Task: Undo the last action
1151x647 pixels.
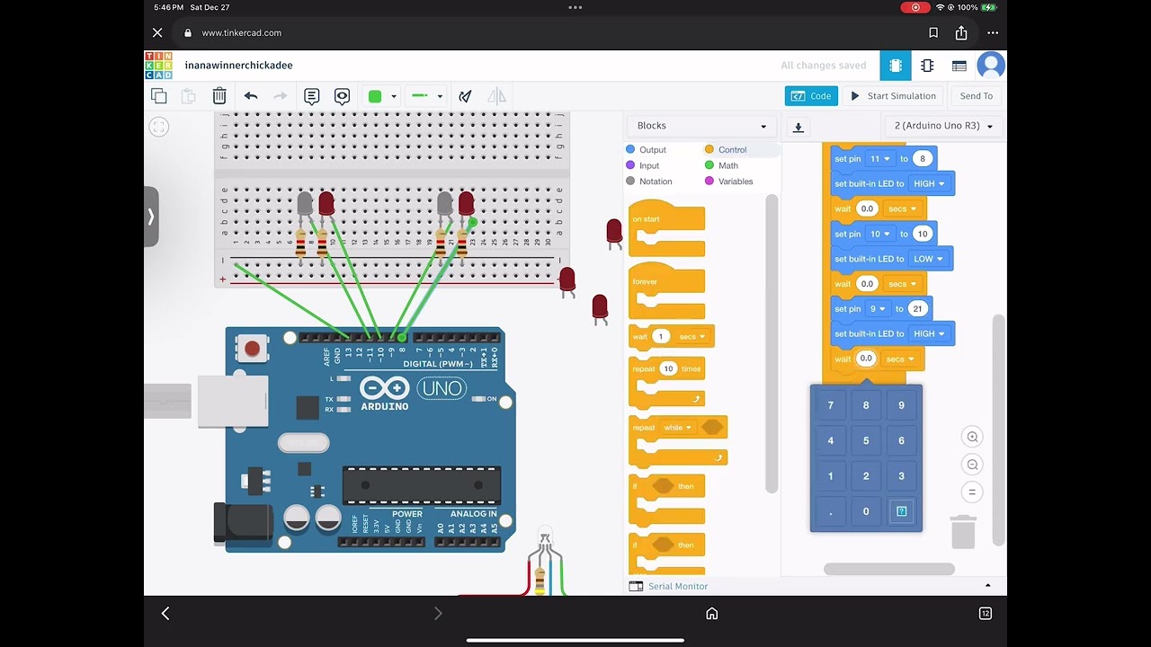Action: pos(251,96)
